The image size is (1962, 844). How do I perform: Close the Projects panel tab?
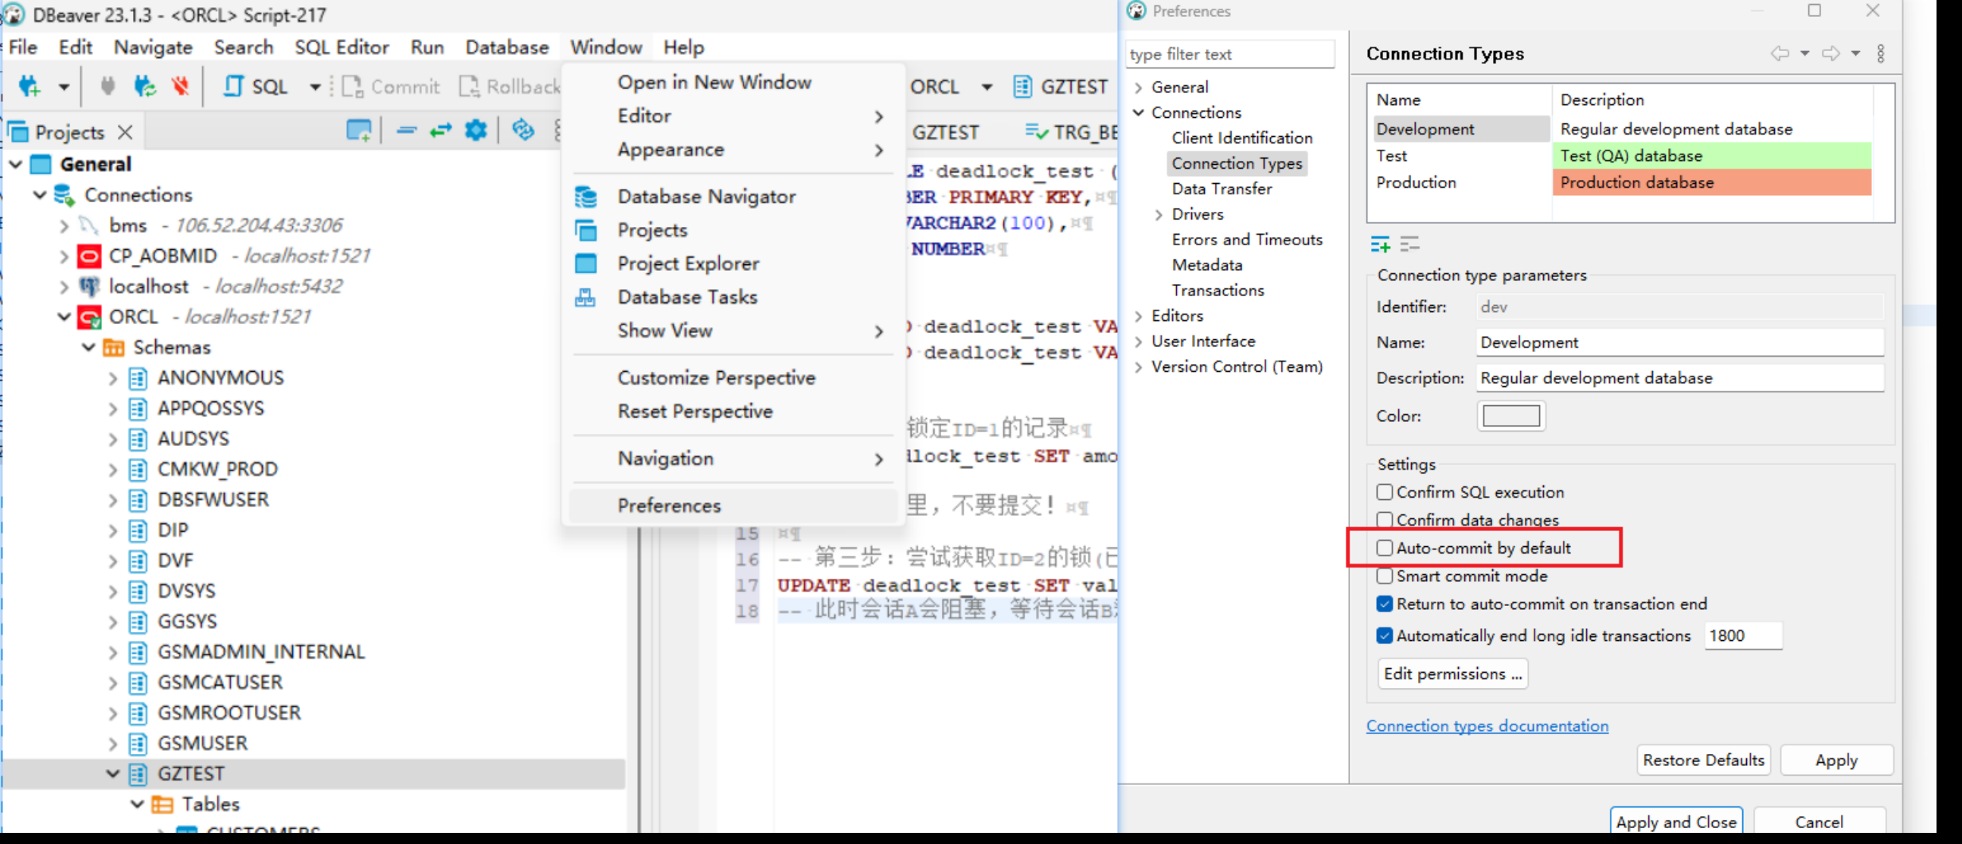pyautogui.click(x=125, y=132)
